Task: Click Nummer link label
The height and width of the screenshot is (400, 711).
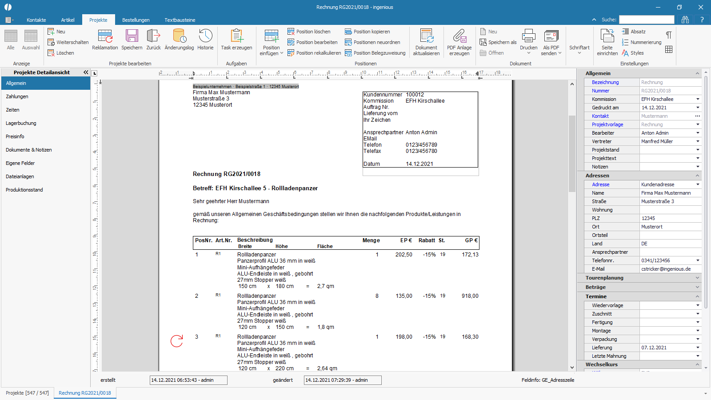Action: pyautogui.click(x=600, y=91)
